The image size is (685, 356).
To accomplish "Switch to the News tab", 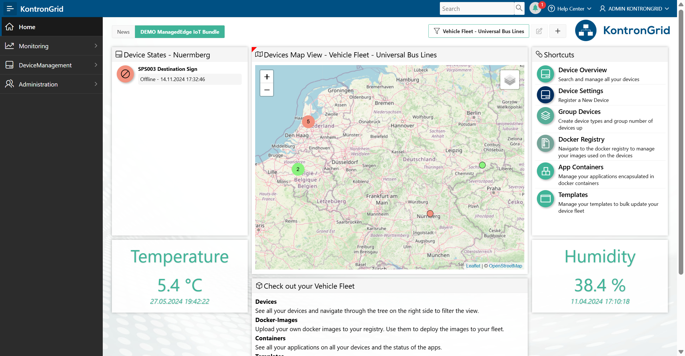I will tap(123, 32).
